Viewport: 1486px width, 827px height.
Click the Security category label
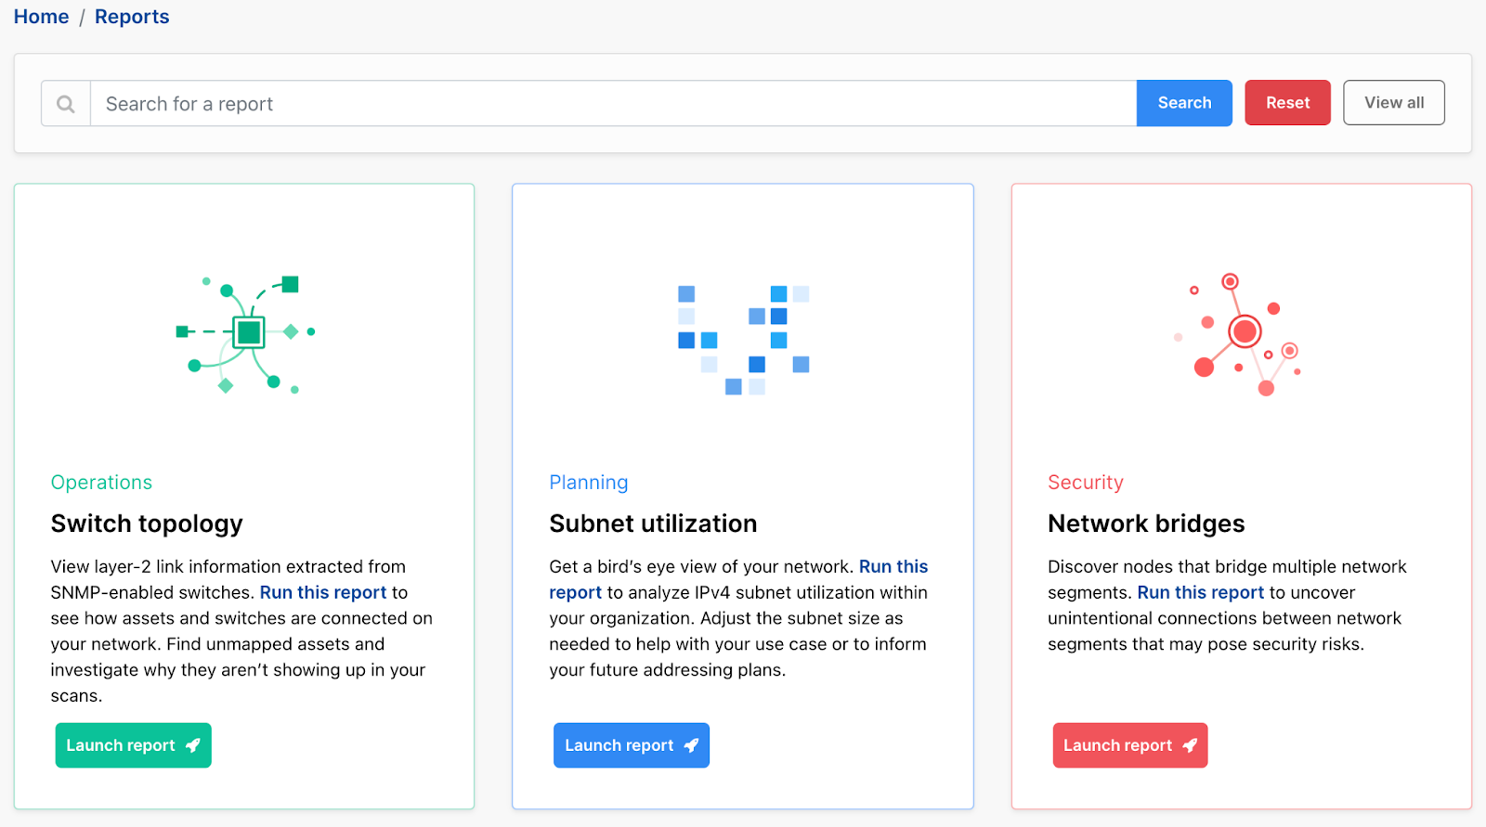coord(1085,482)
